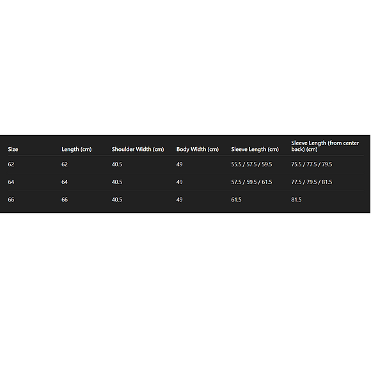Select the Body Width (cm) header

[197, 149]
